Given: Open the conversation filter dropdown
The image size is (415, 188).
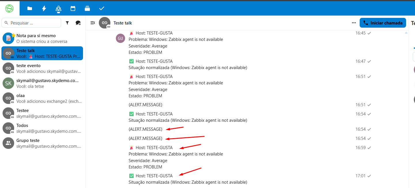Looking at the screenshot, I should point(67,23).
